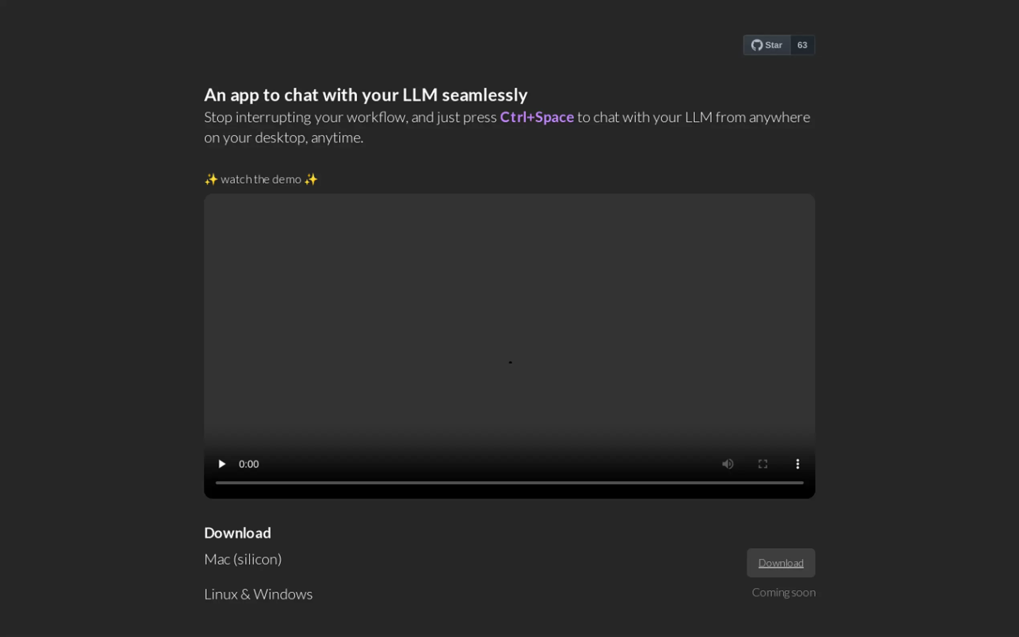Open the video's three-dot more options menu
Screen dimensions: 1019x637
click(x=798, y=464)
